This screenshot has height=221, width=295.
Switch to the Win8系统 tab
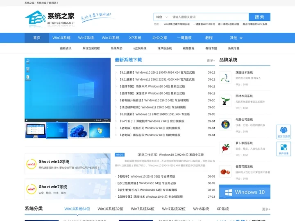[201, 209]
